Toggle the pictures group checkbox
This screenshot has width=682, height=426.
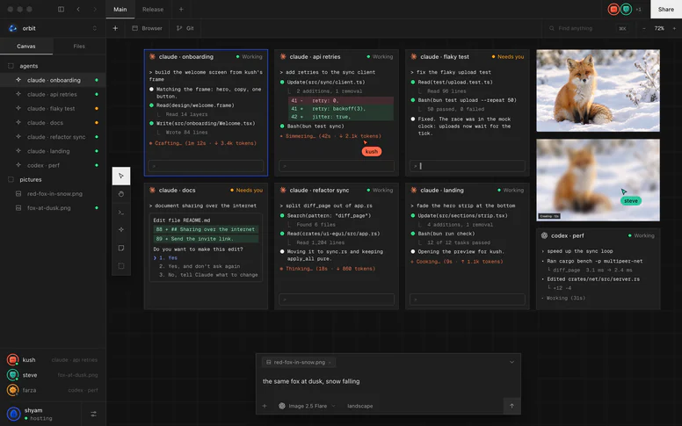(x=11, y=179)
